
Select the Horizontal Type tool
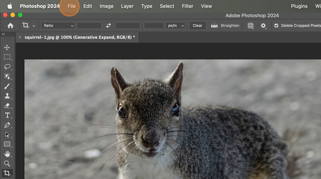(7, 115)
